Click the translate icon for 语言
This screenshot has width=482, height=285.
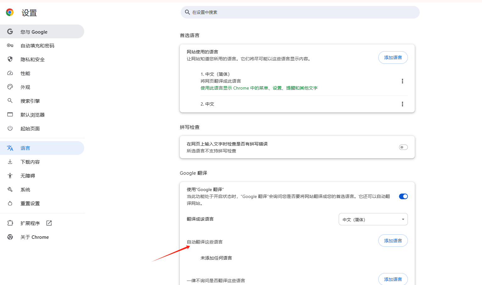[x=10, y=148]
